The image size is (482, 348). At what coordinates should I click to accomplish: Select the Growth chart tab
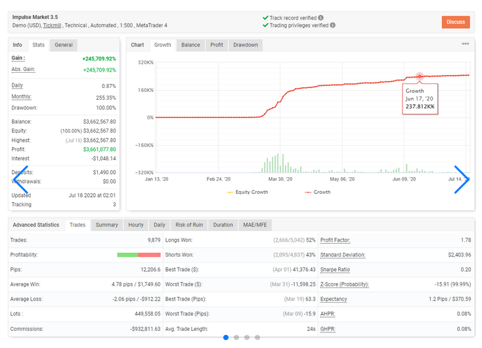163,45
